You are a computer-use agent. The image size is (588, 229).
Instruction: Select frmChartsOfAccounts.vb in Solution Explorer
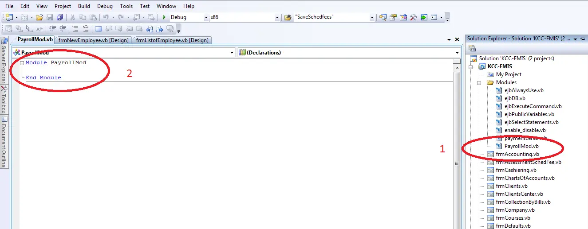525,178
